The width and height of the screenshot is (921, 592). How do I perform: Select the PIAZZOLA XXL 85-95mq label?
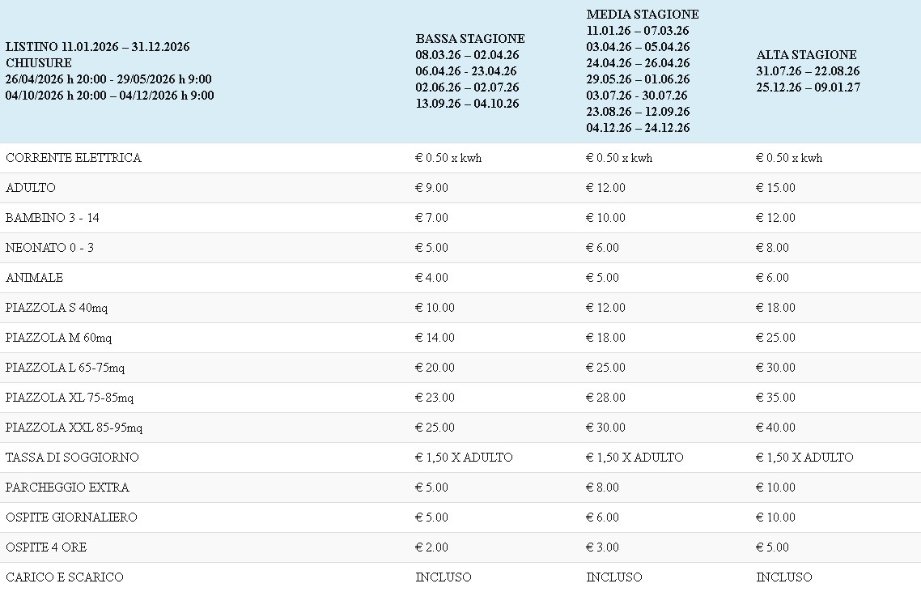[x=74, y=428]
